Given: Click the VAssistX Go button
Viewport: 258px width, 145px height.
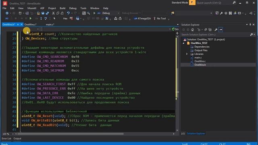Looking at the screenshot, I should point(175,29).
